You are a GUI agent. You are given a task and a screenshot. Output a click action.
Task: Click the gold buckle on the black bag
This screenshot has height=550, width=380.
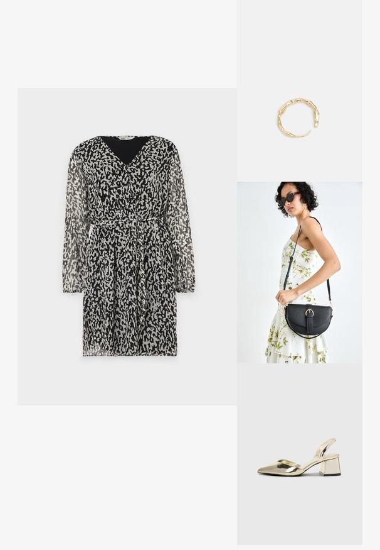[x=309, y=312]
